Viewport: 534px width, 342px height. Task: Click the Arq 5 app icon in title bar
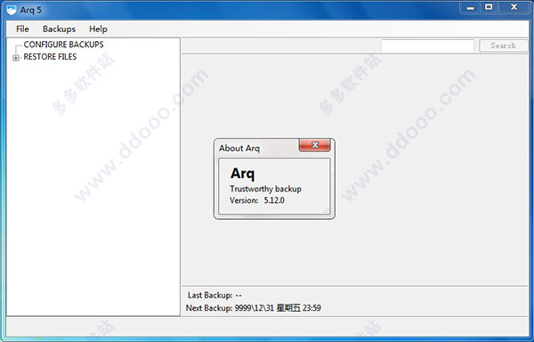pos(12,10)
